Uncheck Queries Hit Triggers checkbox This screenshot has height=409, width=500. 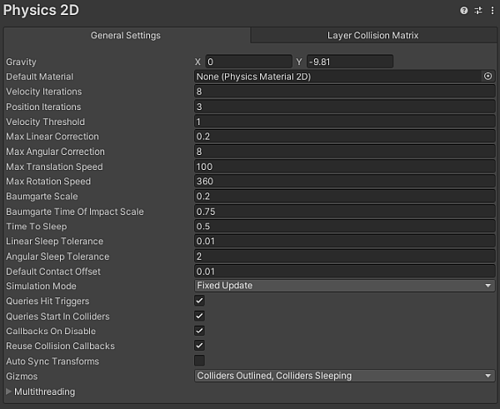click(199, 301)
